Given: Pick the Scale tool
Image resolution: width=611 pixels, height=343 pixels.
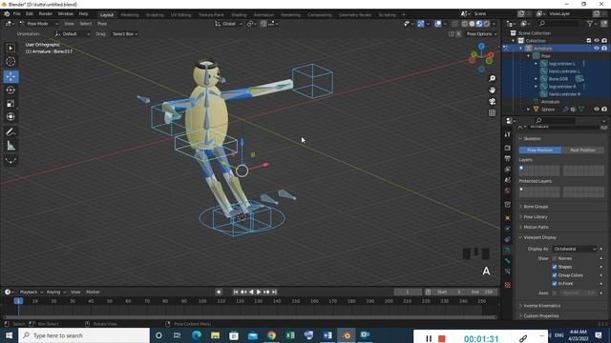Looking at the screenshot, I should (11, 104).
